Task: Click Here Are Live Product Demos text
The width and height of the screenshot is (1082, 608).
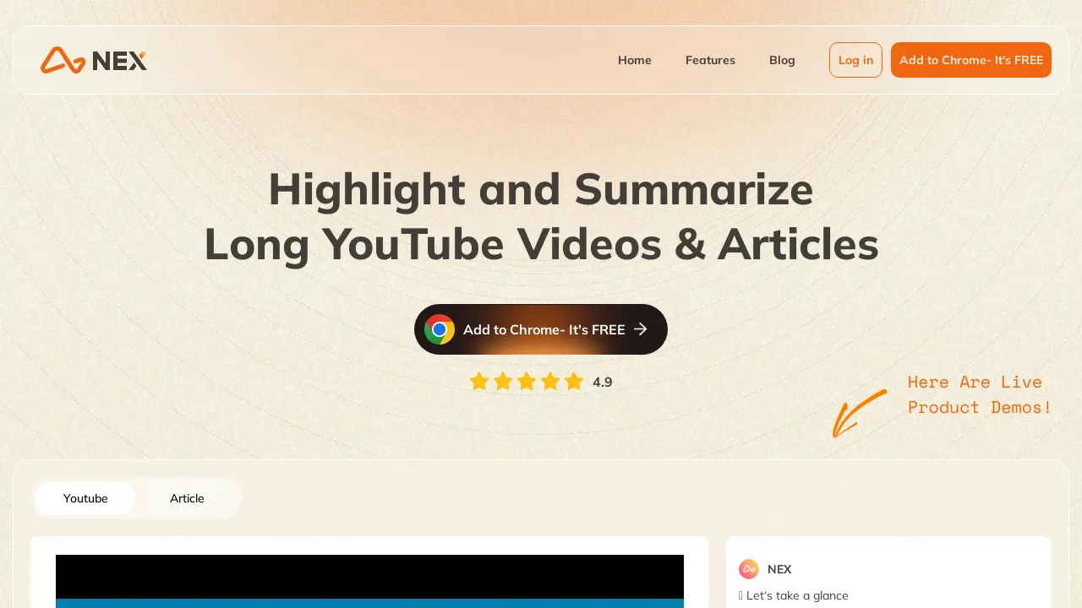Action: (980, 394)
